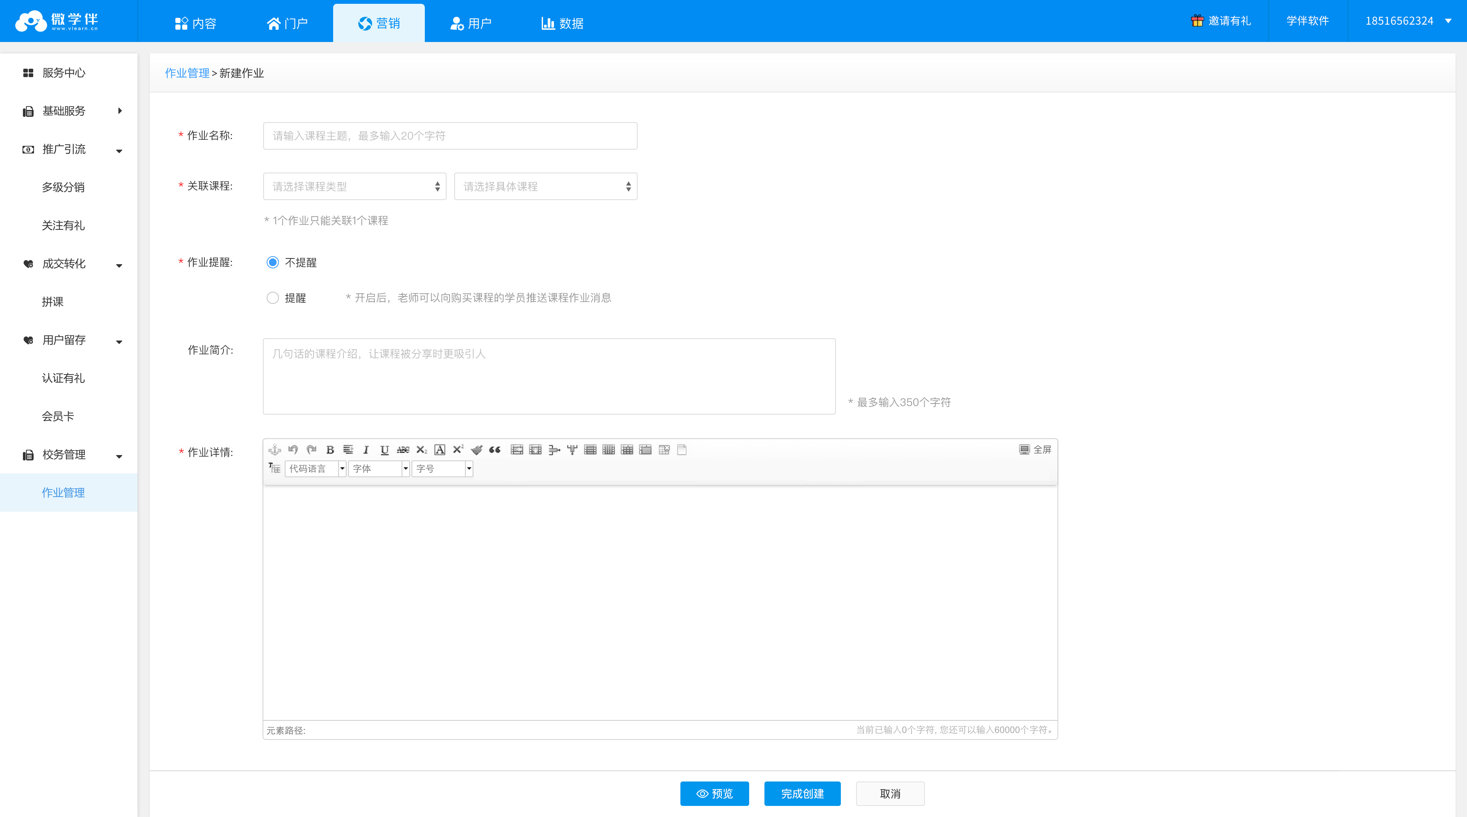Open the 多级分销 sidebar menu item
Image resolution: width=1467 pixels, height=817 pixels.
(63, 187)
